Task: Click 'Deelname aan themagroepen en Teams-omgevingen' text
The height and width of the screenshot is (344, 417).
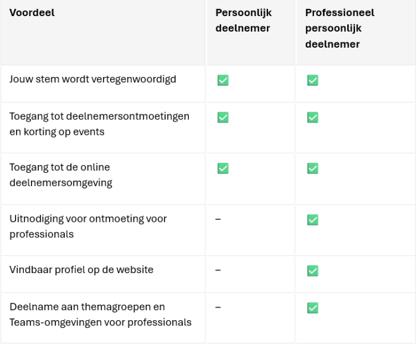Action: tap(101, 315)
